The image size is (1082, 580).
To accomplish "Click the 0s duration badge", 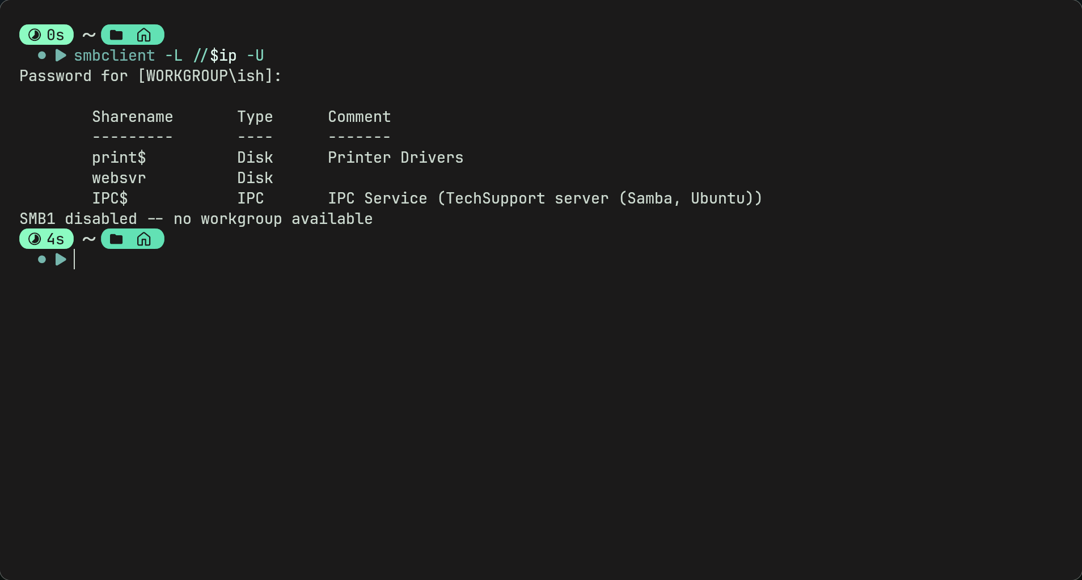I will [47, 35].
